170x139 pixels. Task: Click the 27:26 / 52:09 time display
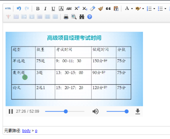pyautogui.click(x=27, y=111)
